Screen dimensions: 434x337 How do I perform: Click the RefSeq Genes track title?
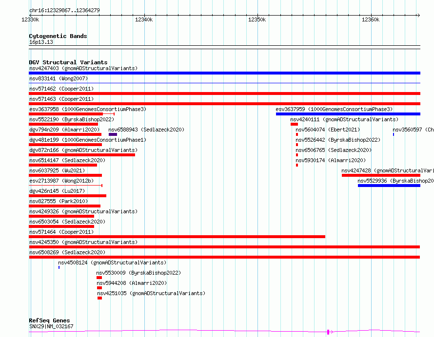49,321
